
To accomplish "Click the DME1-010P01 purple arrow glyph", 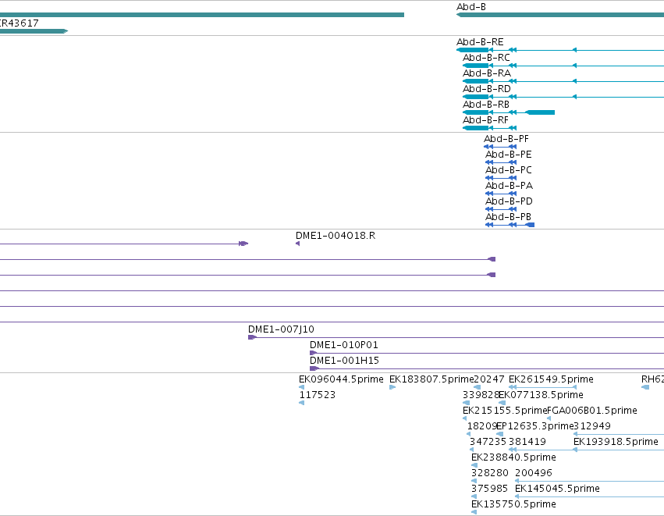I will 314,353.
